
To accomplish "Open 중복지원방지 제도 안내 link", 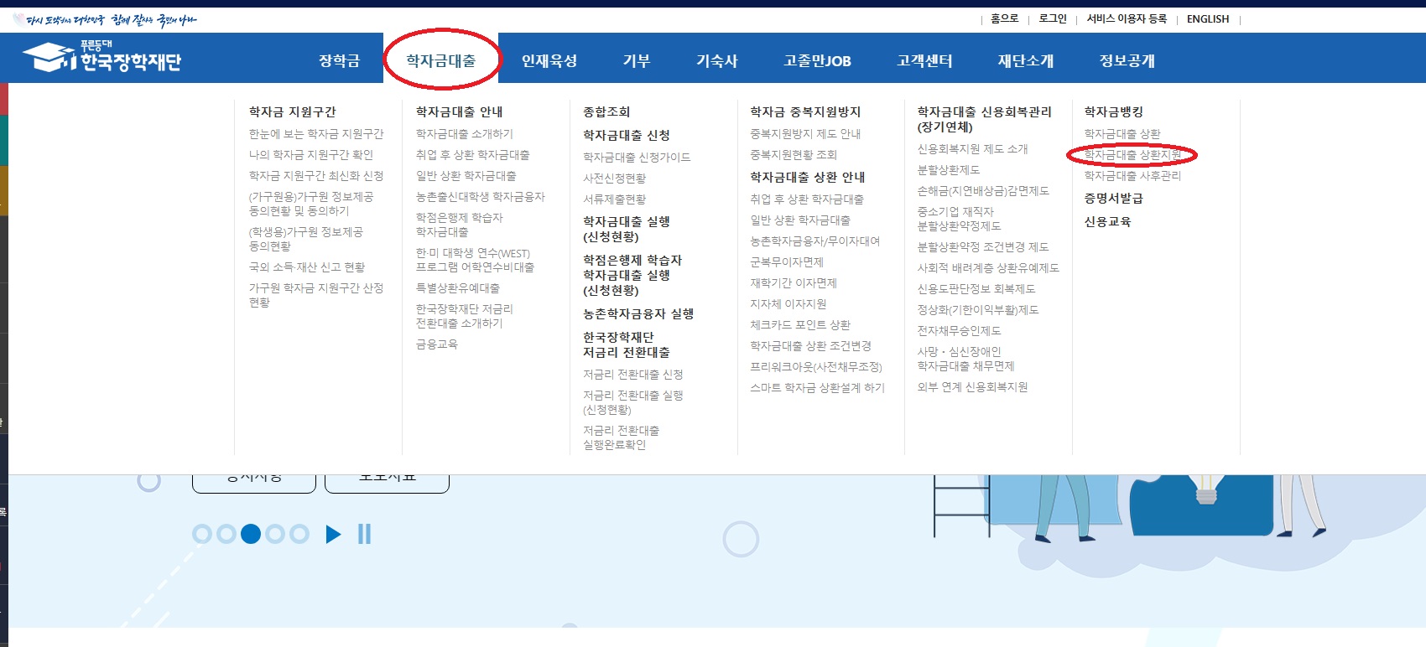I will 804,133.
